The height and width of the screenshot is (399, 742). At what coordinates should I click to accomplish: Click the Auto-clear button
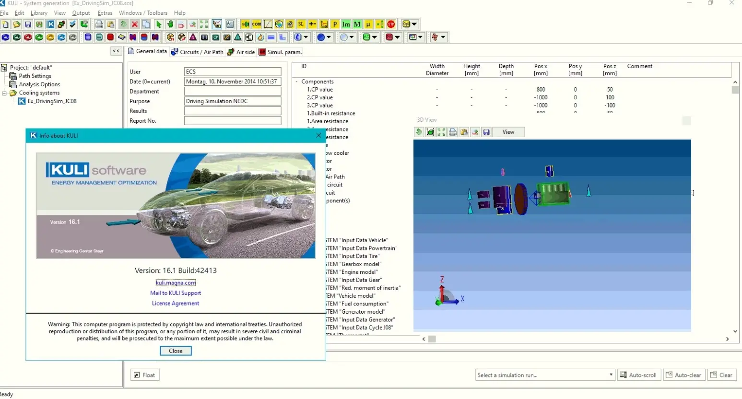pos(684,375)
